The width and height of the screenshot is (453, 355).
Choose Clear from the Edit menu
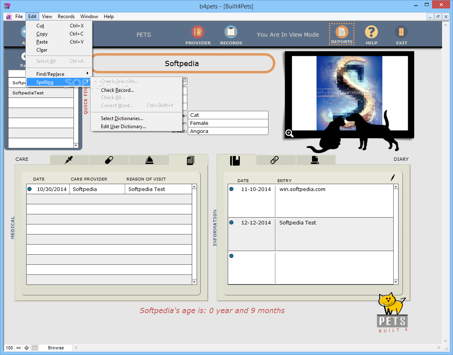[x=59, y=50]
